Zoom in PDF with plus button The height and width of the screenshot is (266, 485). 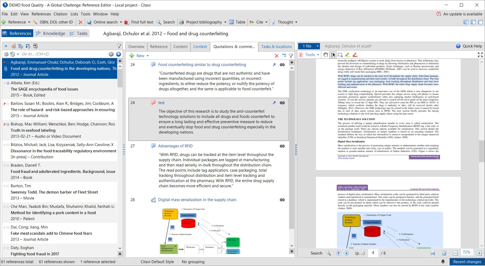(x=479, y=253)
